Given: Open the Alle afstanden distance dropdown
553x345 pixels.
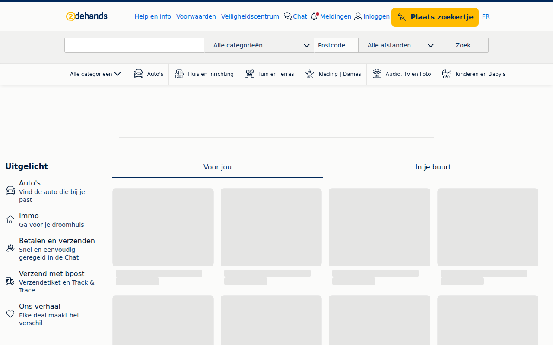Looking at the screenshot, I should pos(398,45).
